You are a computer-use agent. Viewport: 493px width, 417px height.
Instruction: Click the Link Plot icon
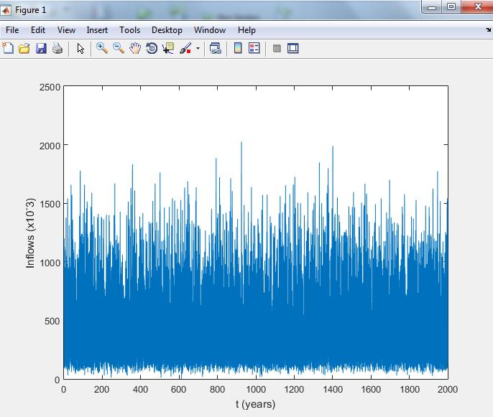click(x=216, y=48)
